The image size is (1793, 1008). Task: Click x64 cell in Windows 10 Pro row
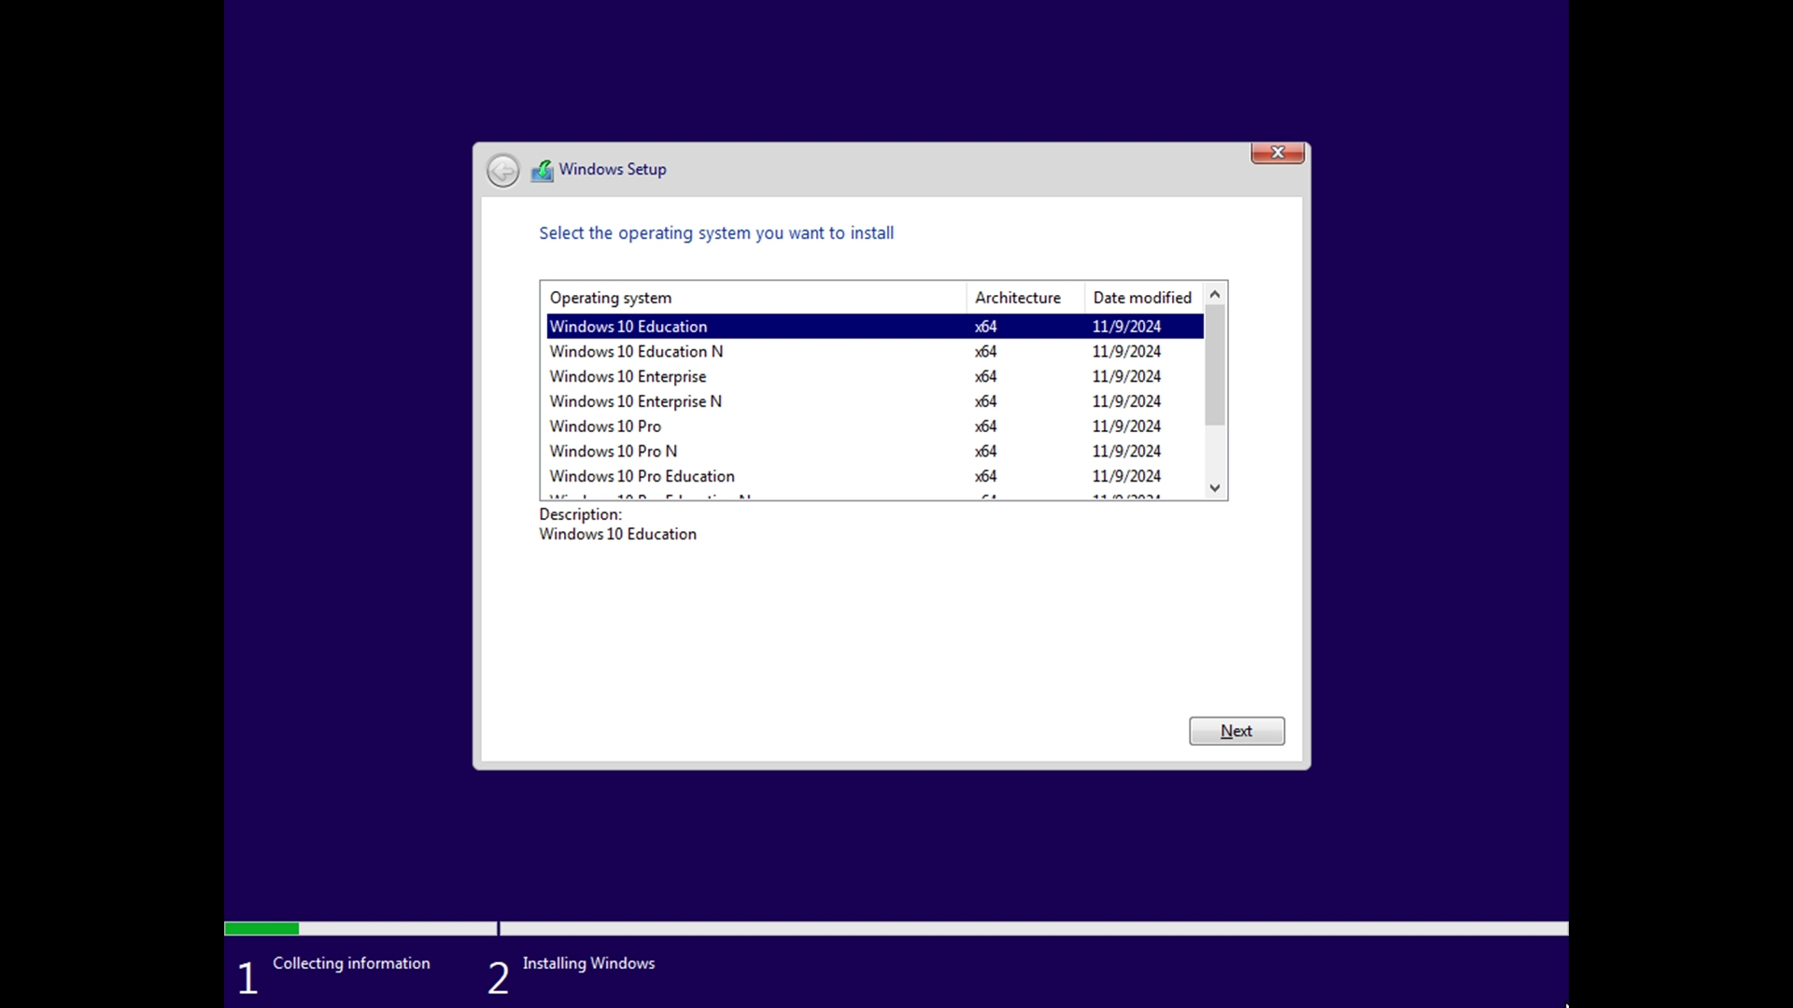985,427
